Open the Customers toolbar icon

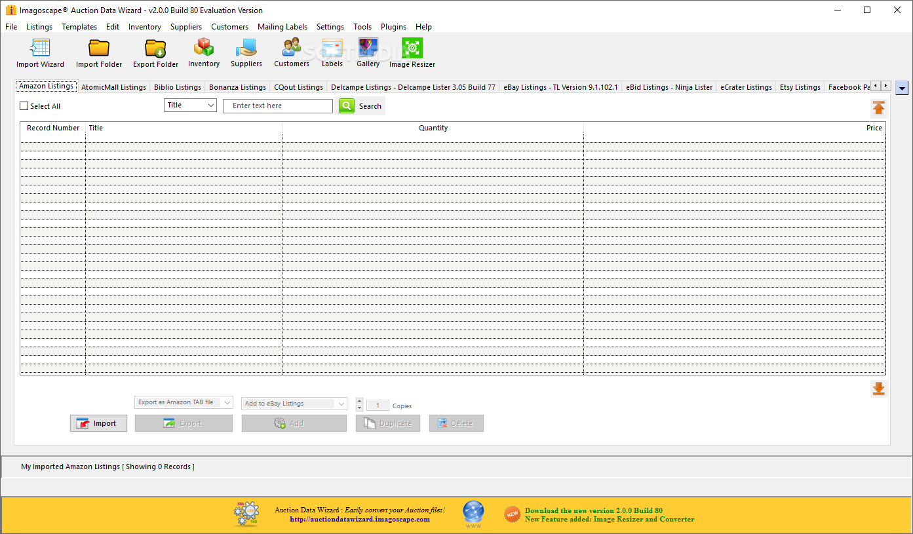tap(292, 53)
